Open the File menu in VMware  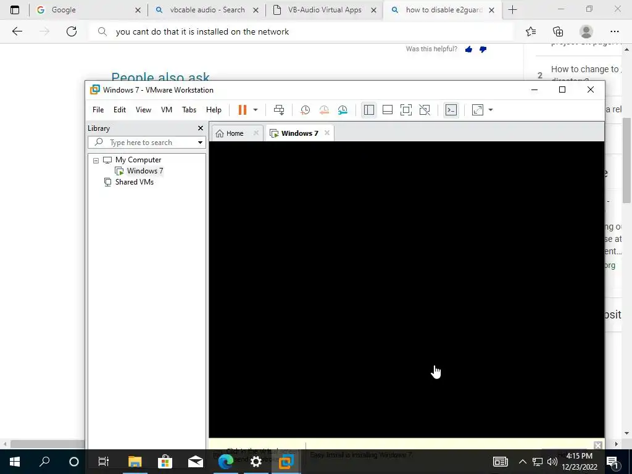98,110
